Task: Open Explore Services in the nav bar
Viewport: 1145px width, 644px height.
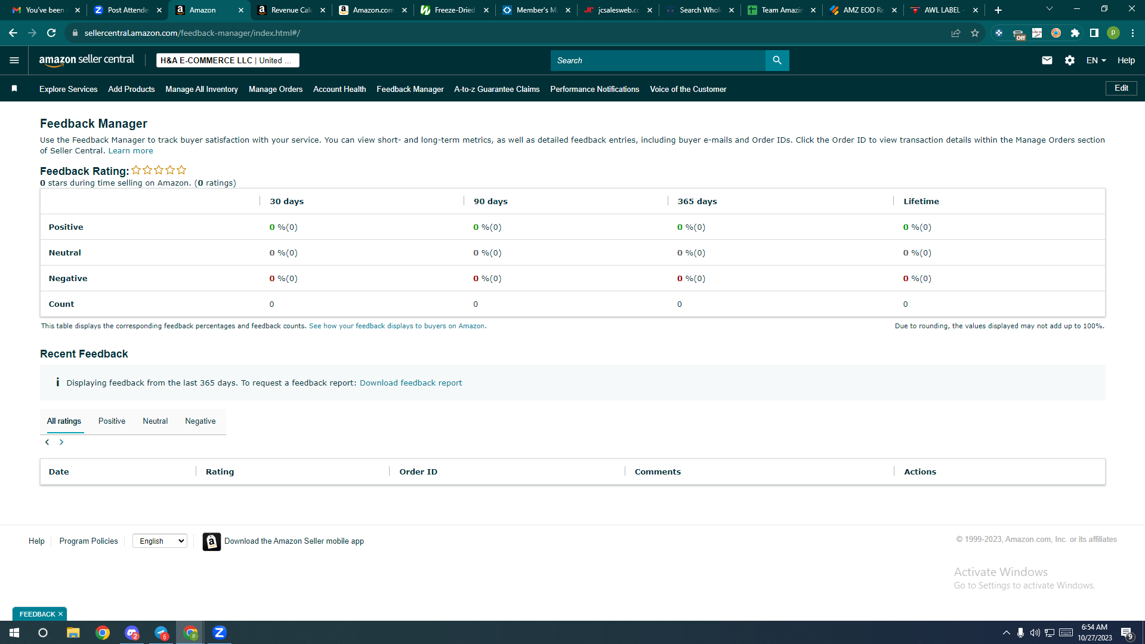Action: pos(69,89)
